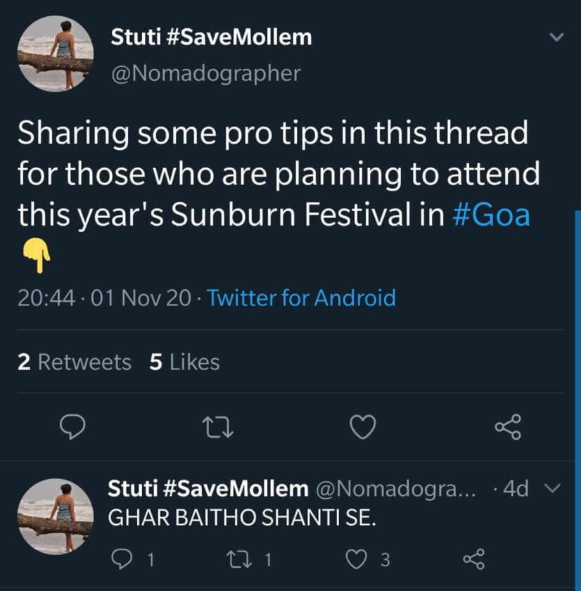Share the main tweet via share icon
This screenshot has width=581, height=591.
pos(508,426)
